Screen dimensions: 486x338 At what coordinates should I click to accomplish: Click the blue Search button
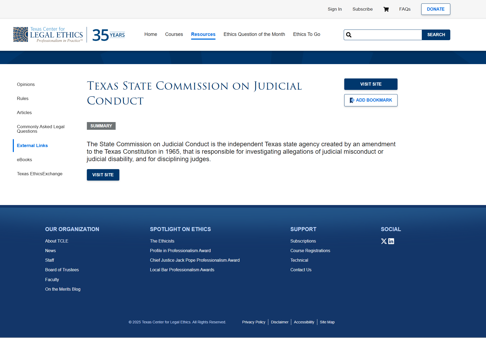(436, 35)
